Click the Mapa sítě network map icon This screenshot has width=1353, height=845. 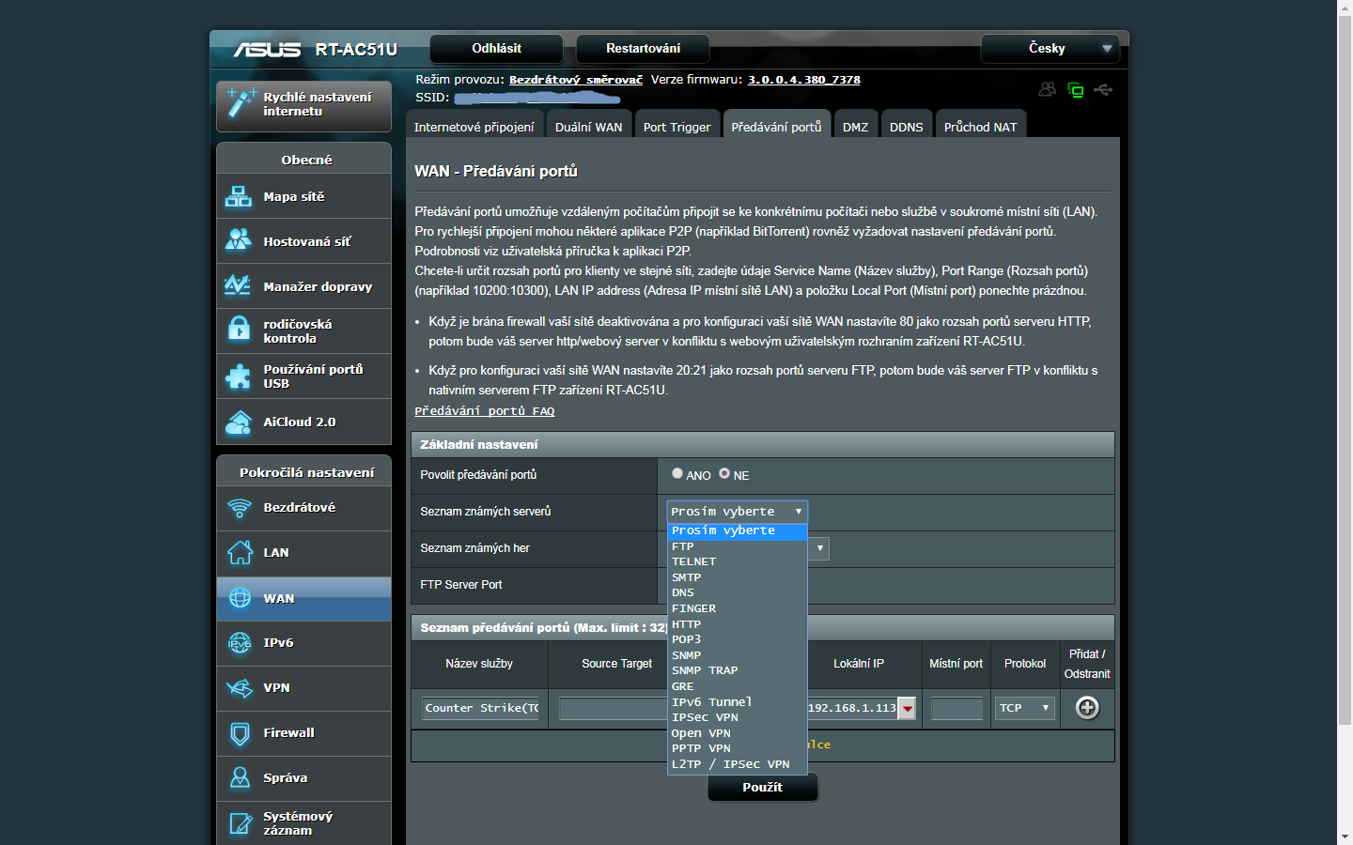239,196
